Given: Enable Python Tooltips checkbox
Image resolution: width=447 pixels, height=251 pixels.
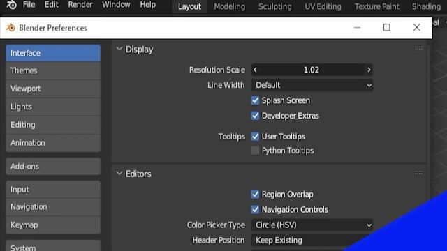Looking at the screenshot, I should pos(255,151).
